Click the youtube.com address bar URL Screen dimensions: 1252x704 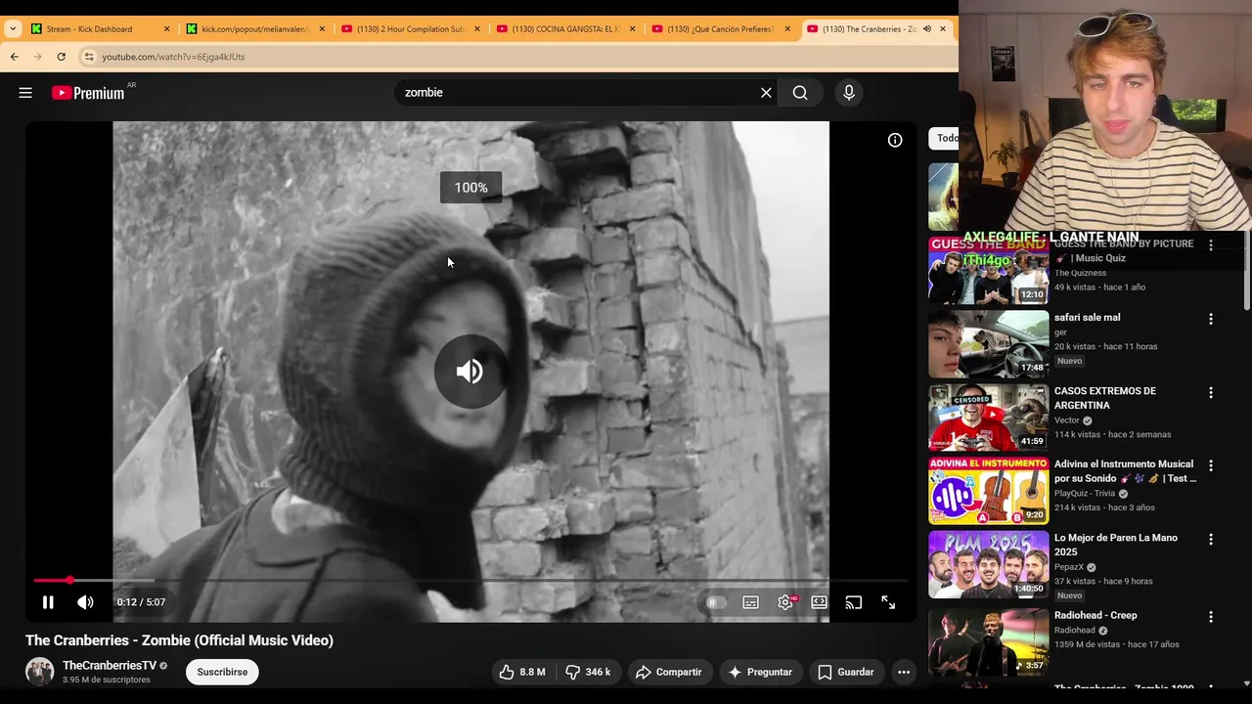click(173, 57)
